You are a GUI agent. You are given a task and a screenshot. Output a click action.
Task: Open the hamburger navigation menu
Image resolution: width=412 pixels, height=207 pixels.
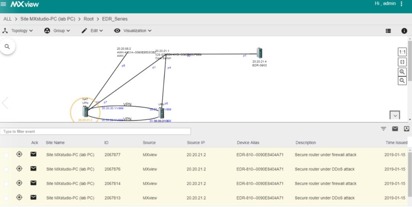tap(3, 4)
